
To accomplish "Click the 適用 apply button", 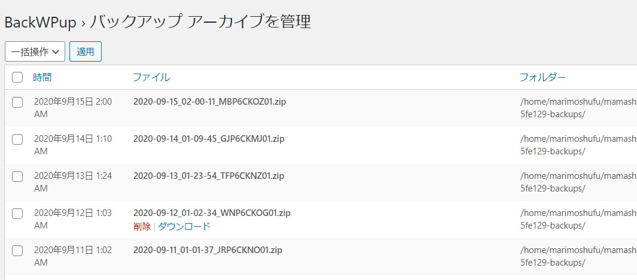I will (86, 51).
